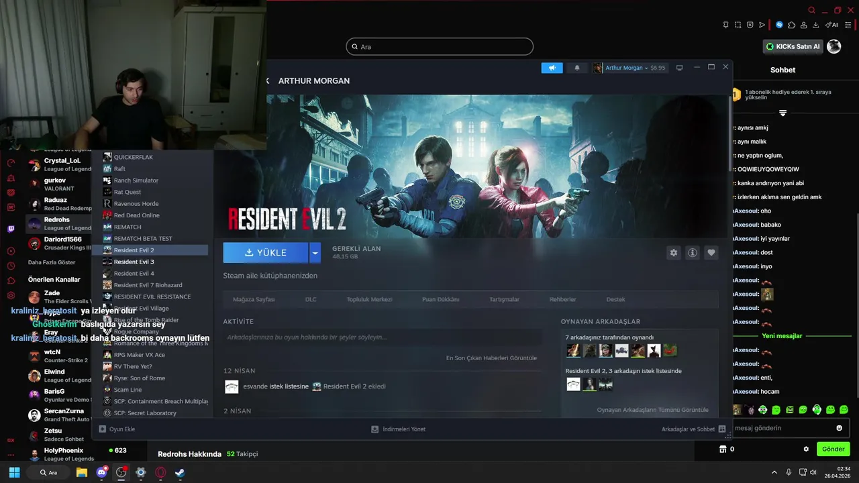
Task: Open the esvande profile link
Action: coord(254,386)
